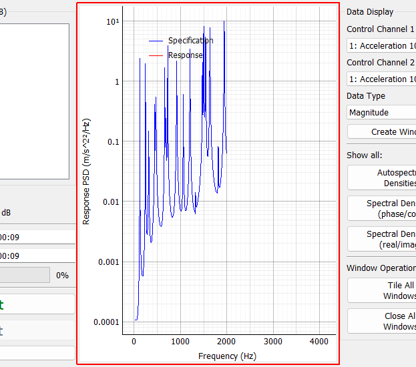Click the Control Channel 2 label

380,63
